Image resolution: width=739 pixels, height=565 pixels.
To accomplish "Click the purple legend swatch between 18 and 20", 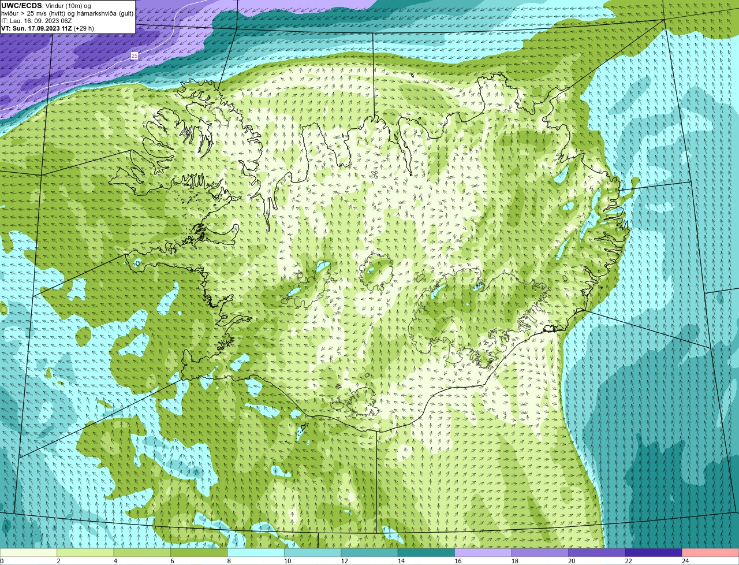I will 540,552.
